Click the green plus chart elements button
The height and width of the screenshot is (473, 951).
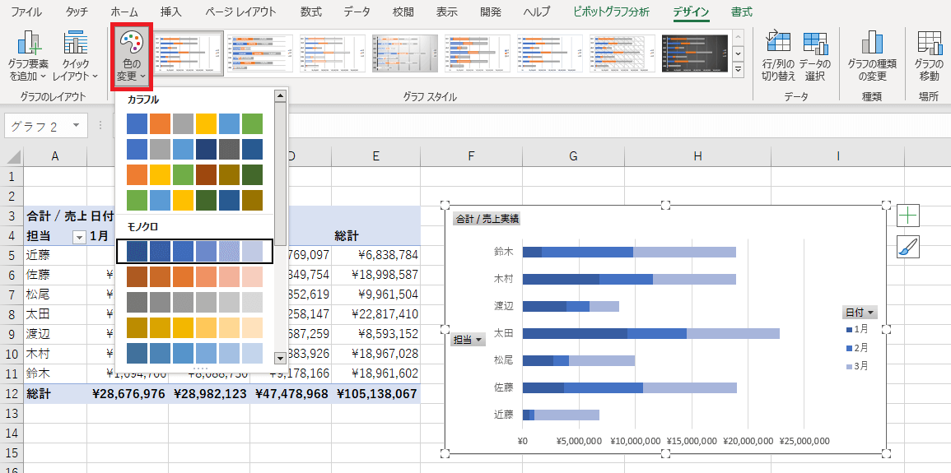click(x=908, y=216)
